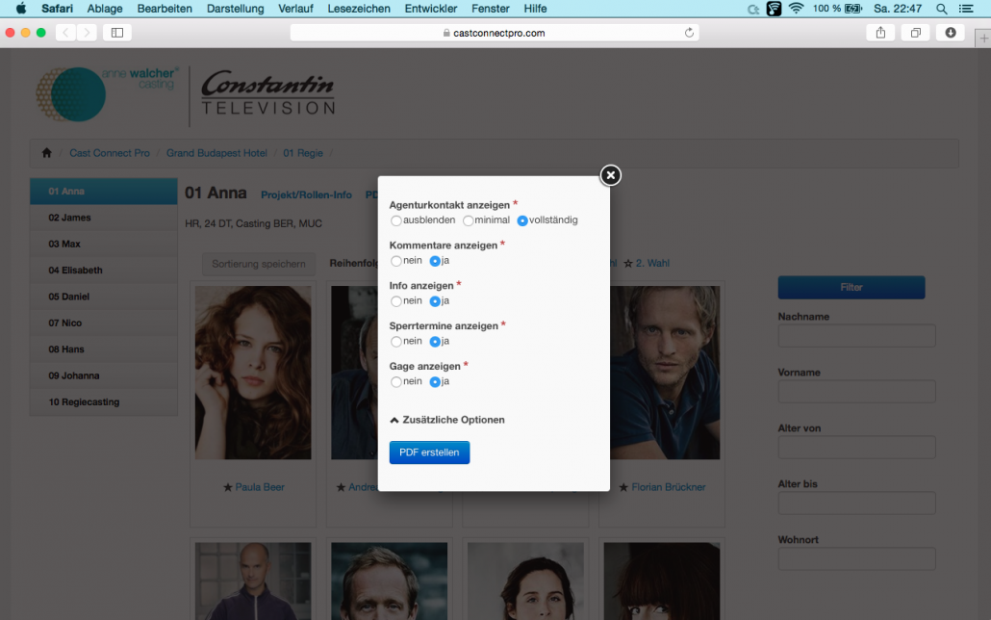Open the Wi-Fi status icon
Screen dimensions: 991x620
tap(797, 9)
